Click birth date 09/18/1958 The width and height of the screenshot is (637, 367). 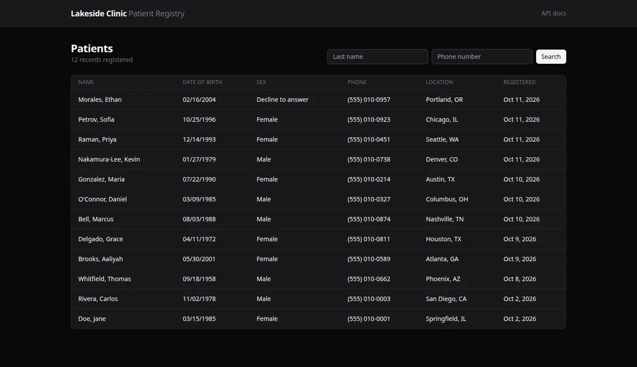tap(199, 279)
